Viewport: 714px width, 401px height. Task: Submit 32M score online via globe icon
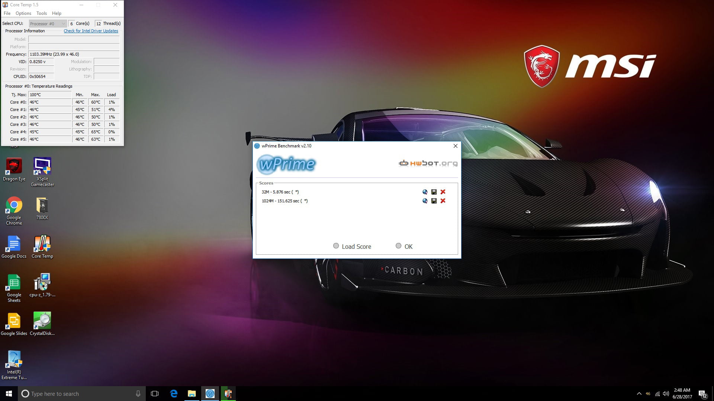(x=425, y=192)
